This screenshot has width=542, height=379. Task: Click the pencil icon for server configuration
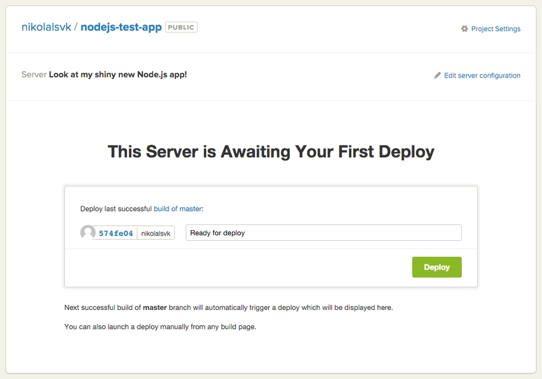437,76
